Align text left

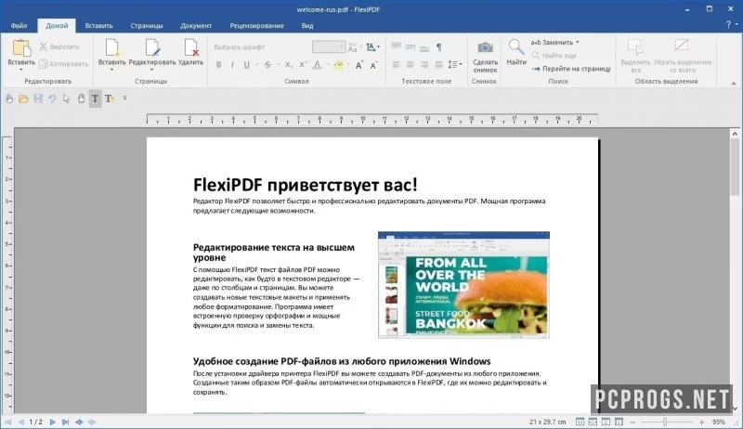pyautogui.click(x=397, y=64)
